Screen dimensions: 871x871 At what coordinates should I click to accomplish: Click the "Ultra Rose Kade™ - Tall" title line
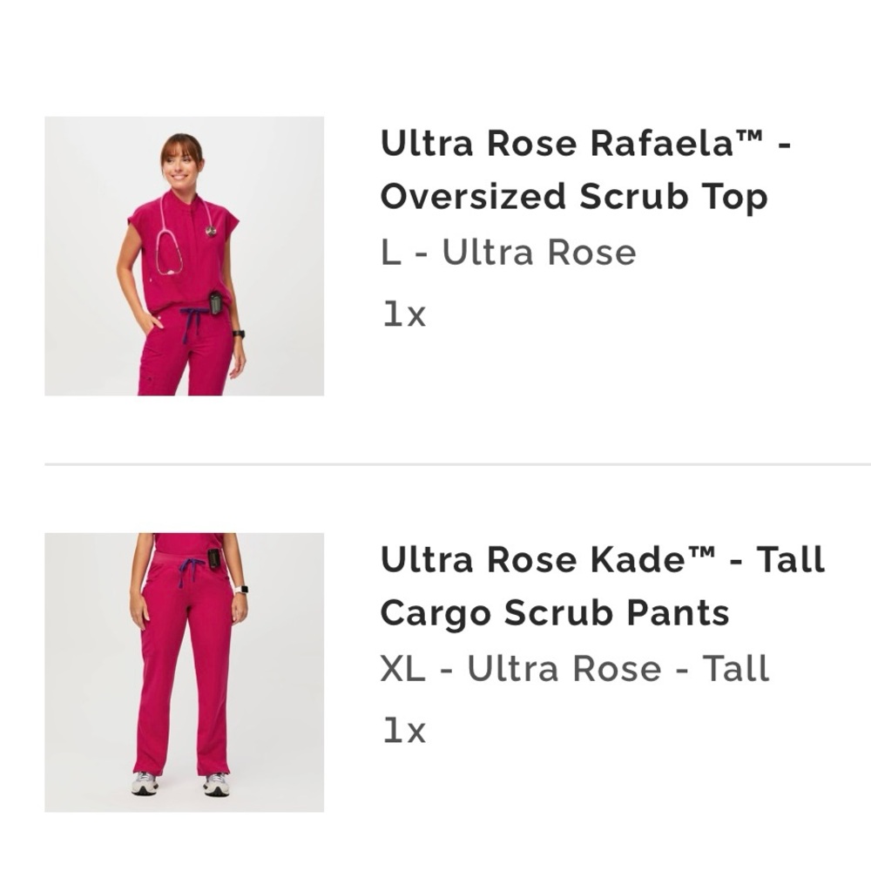602,560
